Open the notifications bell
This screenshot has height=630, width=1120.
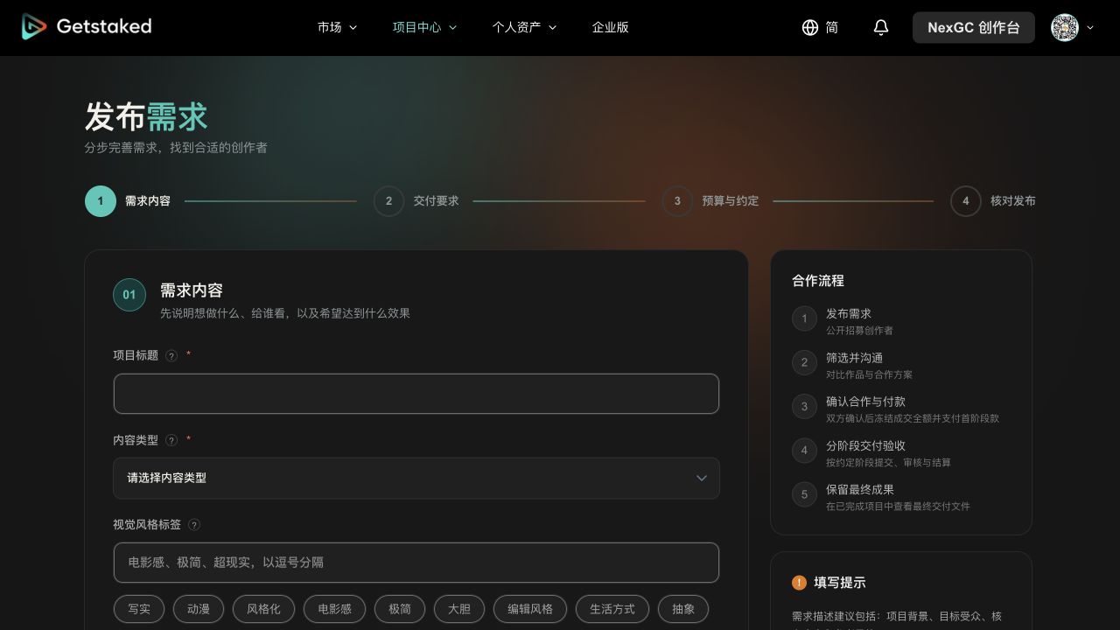pos(881,27)
